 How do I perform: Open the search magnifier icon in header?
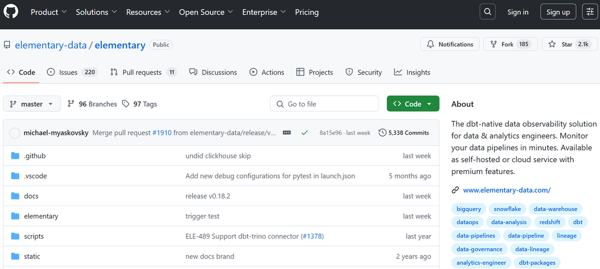point(487,12)
